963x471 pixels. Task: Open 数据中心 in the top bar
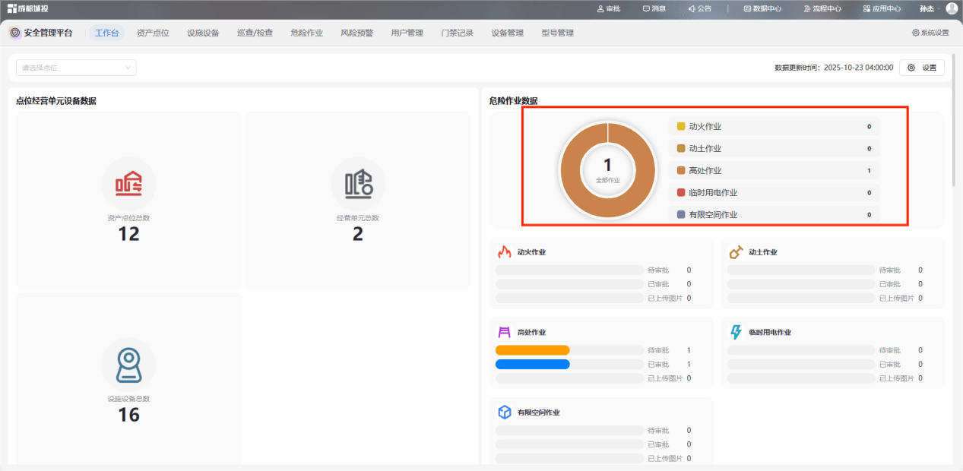762,9
